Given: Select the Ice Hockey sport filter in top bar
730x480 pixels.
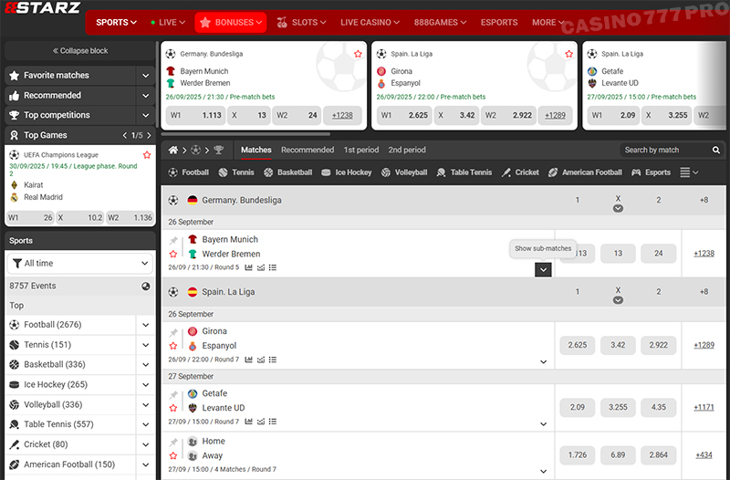Looking at the screenshot, I should pyautogui.click(x=347, y=172).
